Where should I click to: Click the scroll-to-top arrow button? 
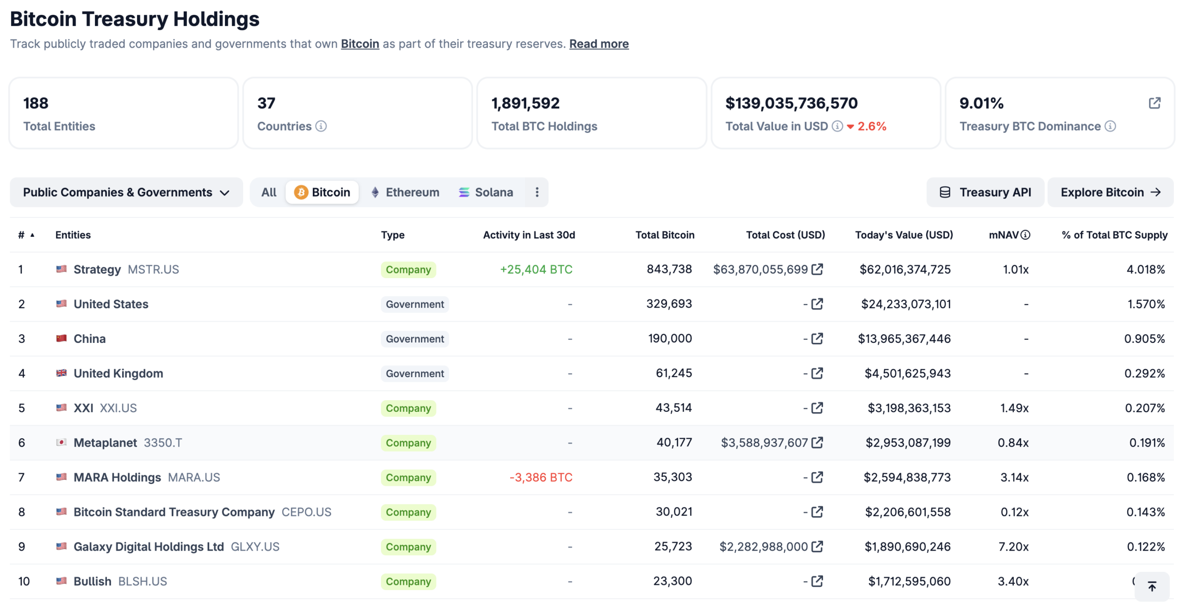pos(1152,587)
